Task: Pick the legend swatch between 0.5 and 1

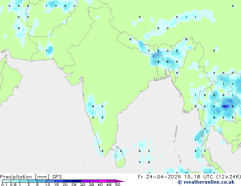Action: pos(15,181)
